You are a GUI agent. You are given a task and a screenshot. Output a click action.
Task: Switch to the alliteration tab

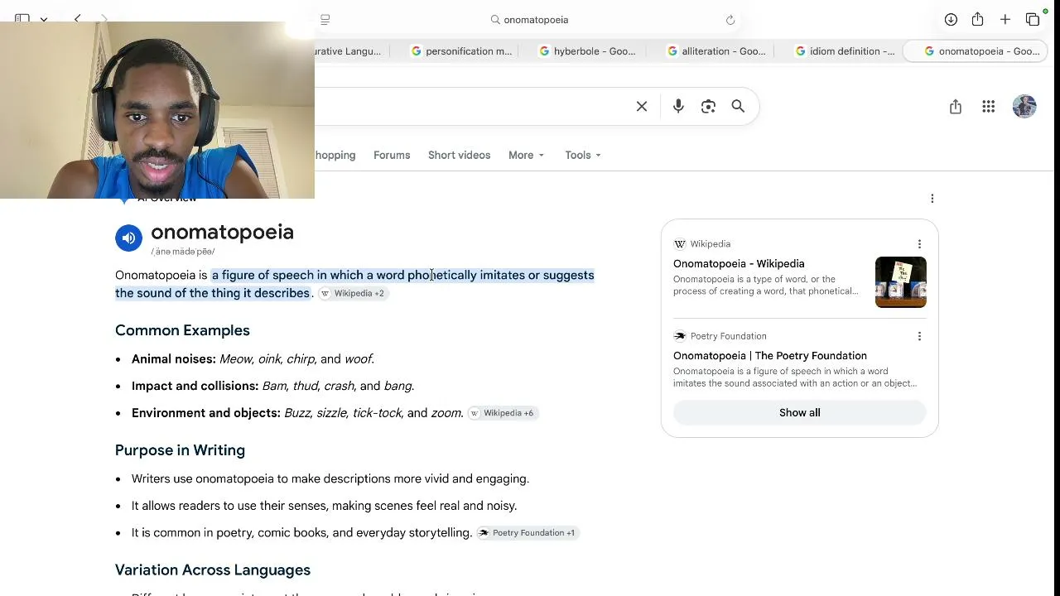pos(715,51)
